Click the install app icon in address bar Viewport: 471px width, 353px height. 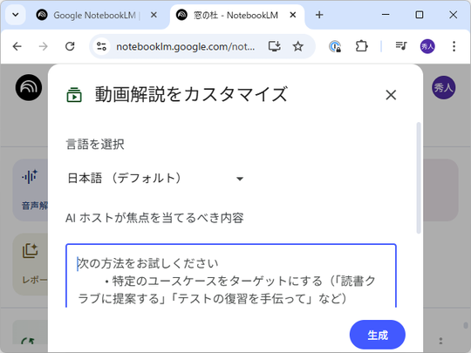(274, 46)
